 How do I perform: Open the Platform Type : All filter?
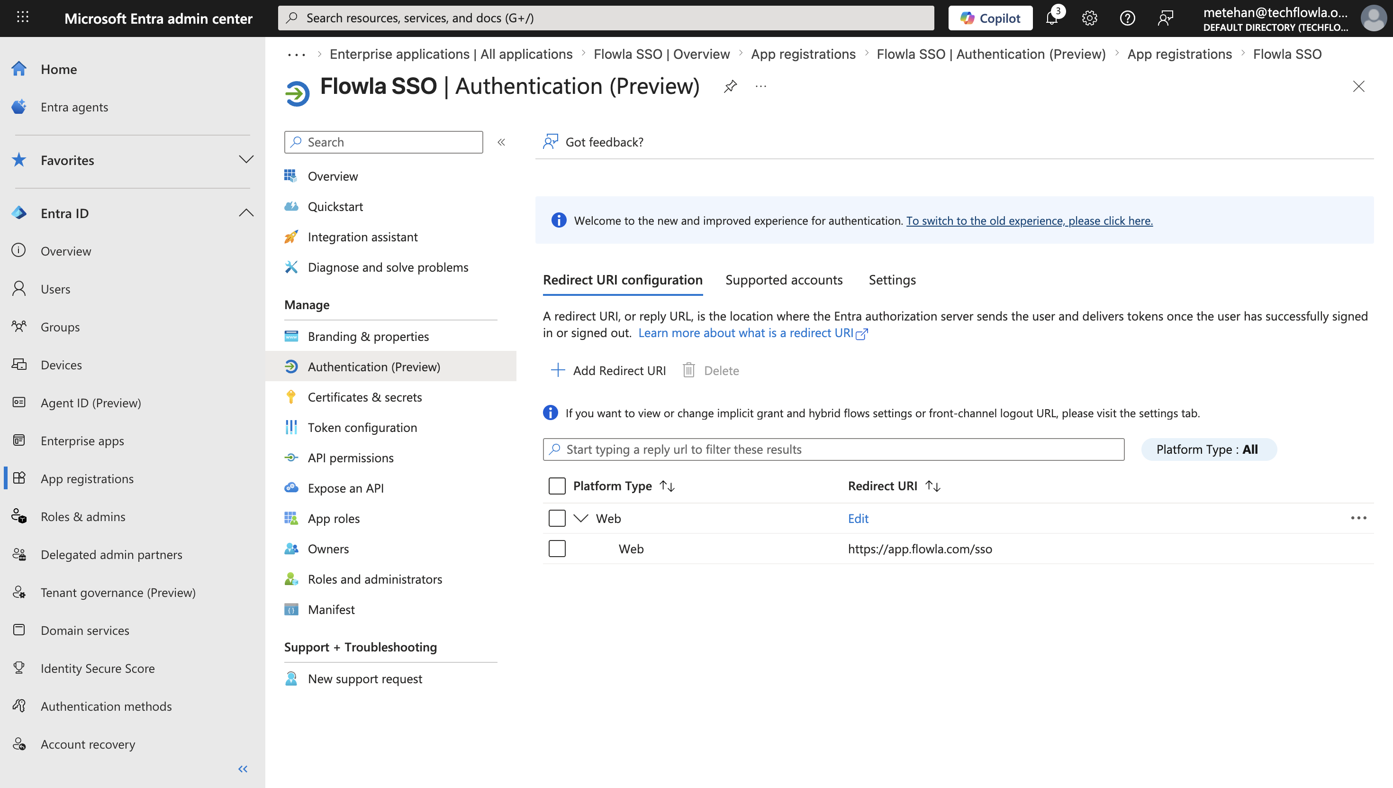click(1209, 449)
